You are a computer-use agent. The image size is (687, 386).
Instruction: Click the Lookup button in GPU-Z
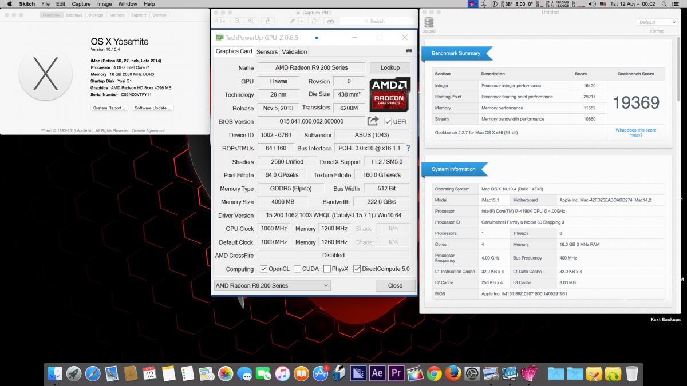[x=390, y=67]
